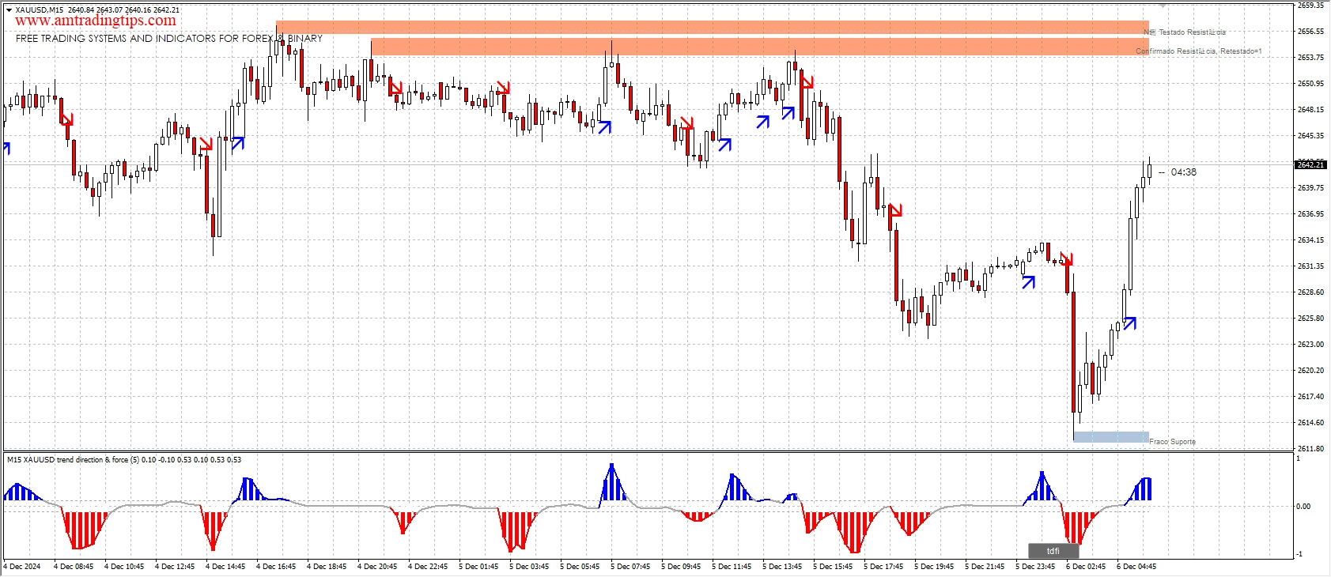1331x577 pixels.
Task: Click the trend direction & force indicator label
Action: click(x=123, y=459)
